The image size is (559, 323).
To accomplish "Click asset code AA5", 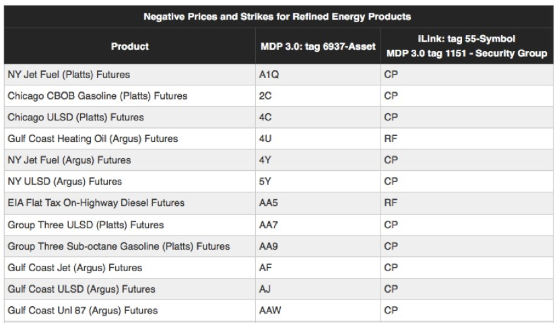I will [x=269, y=203].
